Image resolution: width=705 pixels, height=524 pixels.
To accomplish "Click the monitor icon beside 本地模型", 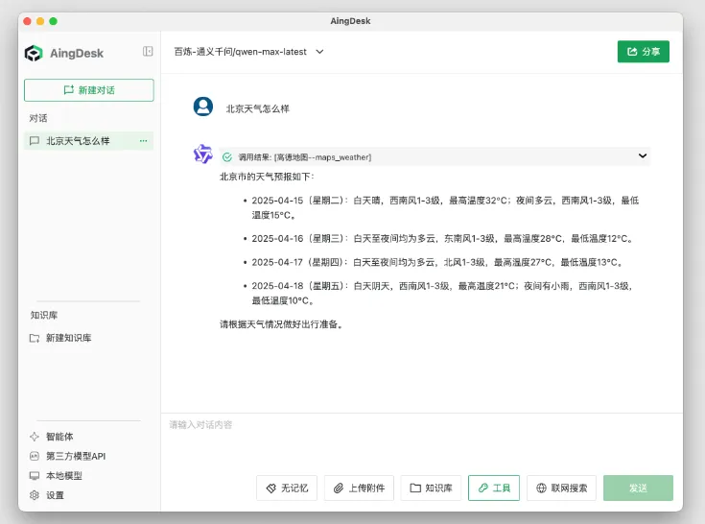I will point(35,476).
